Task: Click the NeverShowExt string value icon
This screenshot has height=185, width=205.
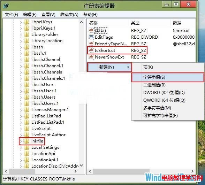Action: (x=91, y=57)
